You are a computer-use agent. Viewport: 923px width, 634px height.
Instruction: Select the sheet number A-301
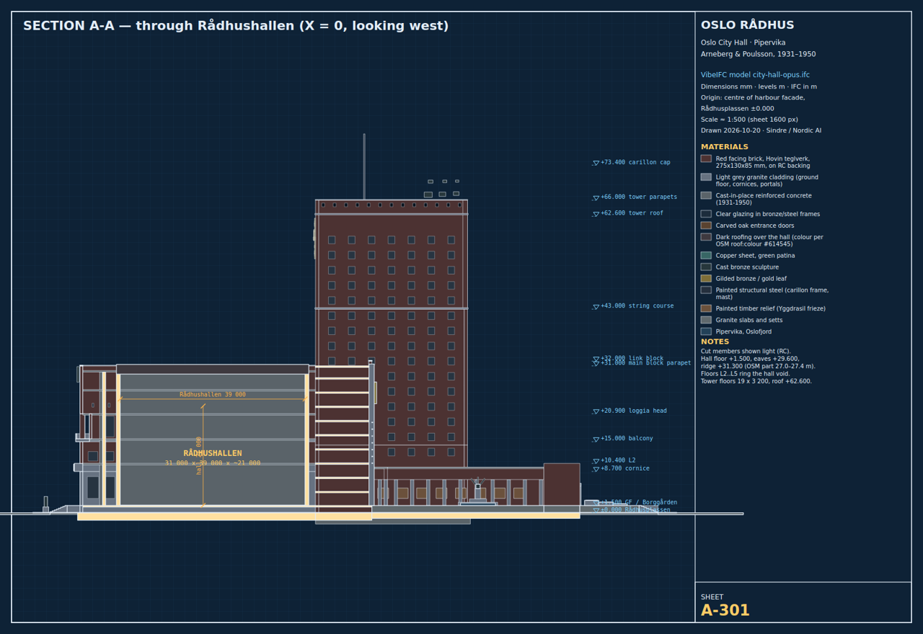tap(725, 611)
